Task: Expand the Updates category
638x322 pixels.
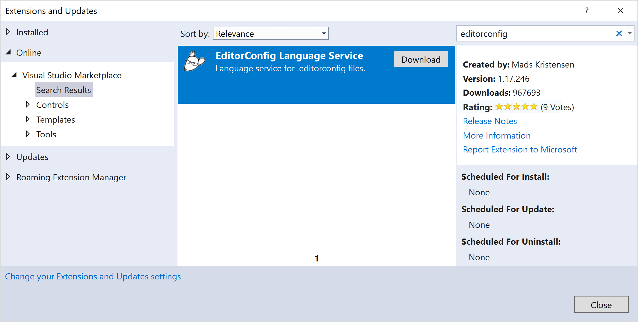Action: tap(8, 157)
